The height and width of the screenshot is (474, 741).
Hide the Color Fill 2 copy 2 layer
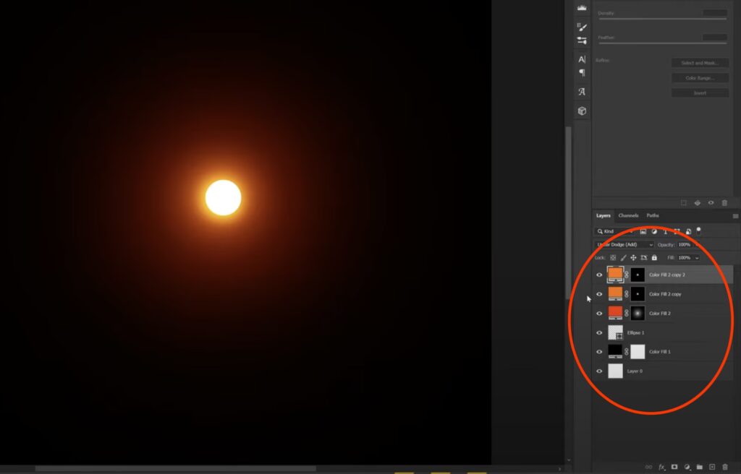tap(599, 275)
